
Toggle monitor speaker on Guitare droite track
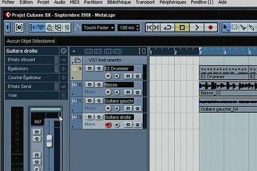117,125
